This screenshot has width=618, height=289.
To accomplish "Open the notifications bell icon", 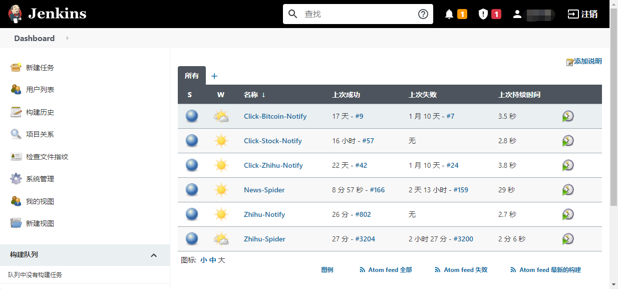I will coord(449,14).
